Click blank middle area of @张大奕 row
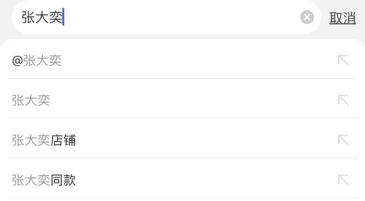The image size is (365, 201). click(x=195, y=61)
